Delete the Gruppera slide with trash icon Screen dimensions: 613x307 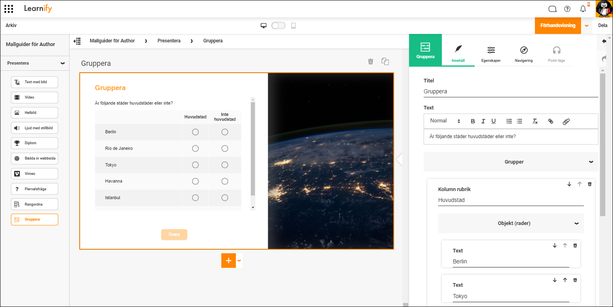(370, 61)
